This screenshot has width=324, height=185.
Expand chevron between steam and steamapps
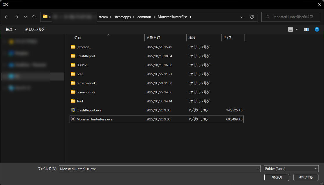click(111, 17)
